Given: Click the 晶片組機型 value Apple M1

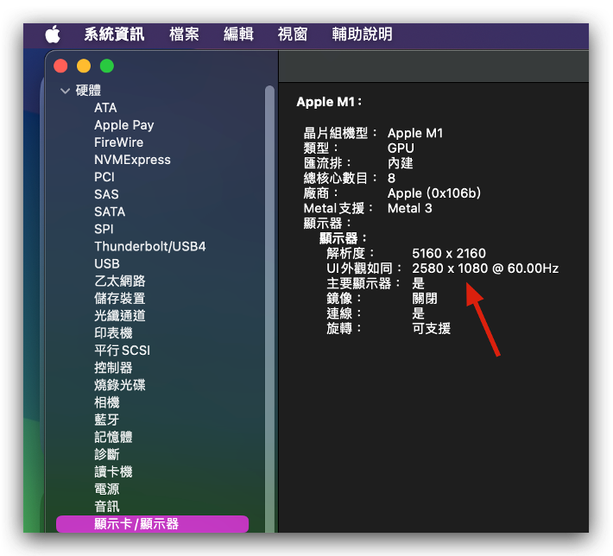Looking at the screenshot, I should coord(415,133).
